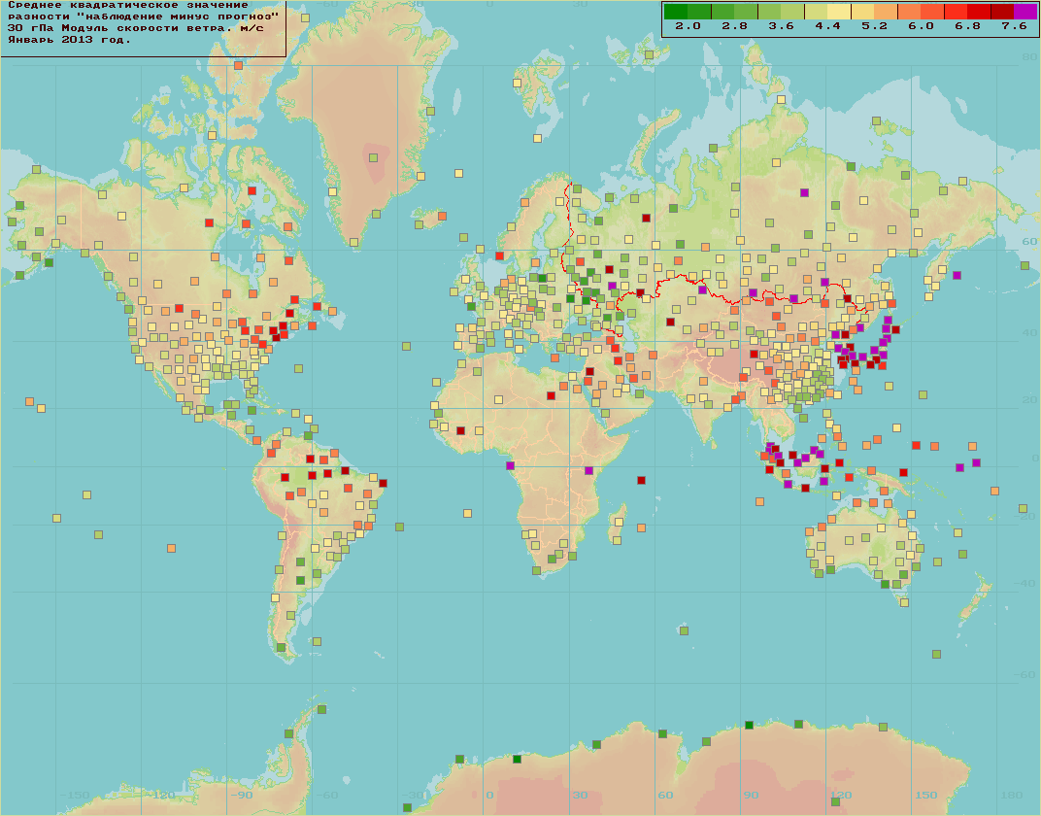
Task: Click the green marker at Bermuda in the Atlantic
Action: (299, 368)
